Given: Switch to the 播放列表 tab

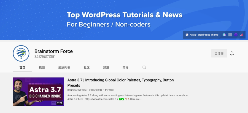Looking at the screenshot, I should point(64,68).
